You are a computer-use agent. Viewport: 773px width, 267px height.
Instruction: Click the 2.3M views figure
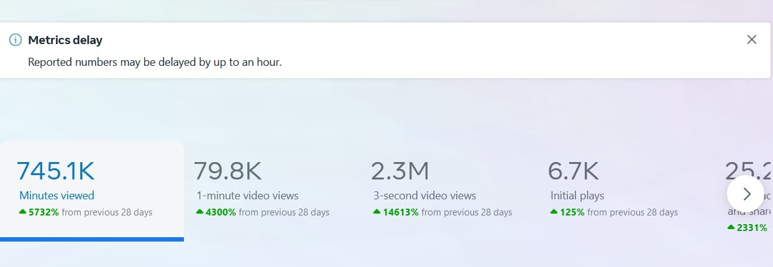tap(400, 171)
